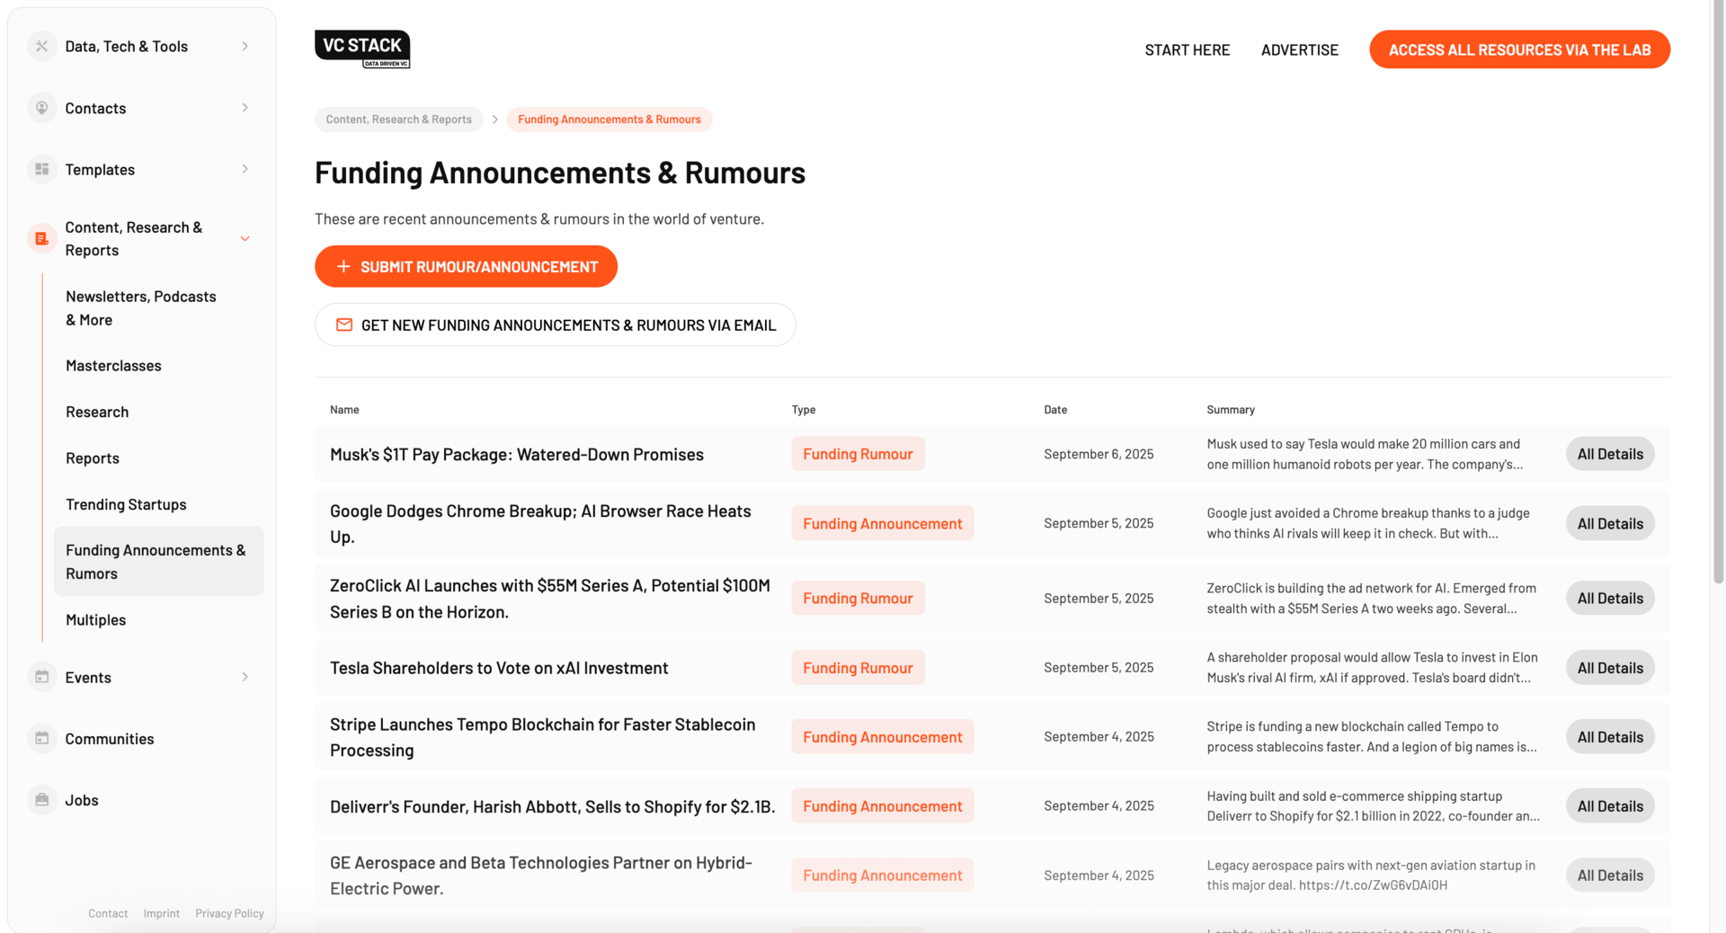Click ZeroClick AI Launches title
1726x933 pixels.
tap(550, 598)
